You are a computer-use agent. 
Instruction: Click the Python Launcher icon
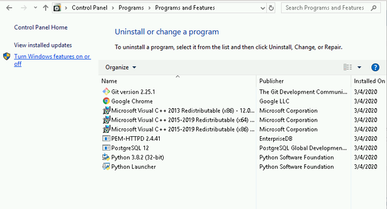[x=106, y=167]
